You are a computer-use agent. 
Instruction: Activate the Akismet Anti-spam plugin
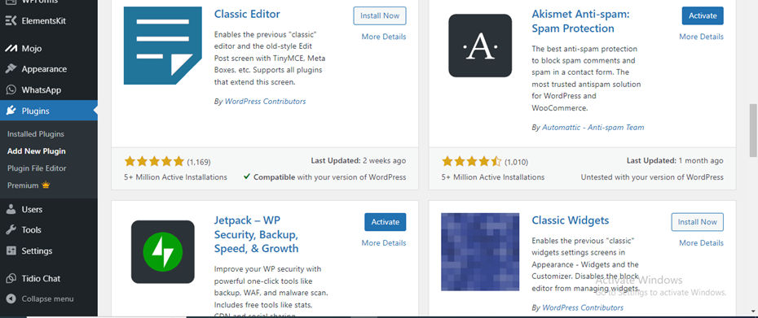[x=703, y=15]
